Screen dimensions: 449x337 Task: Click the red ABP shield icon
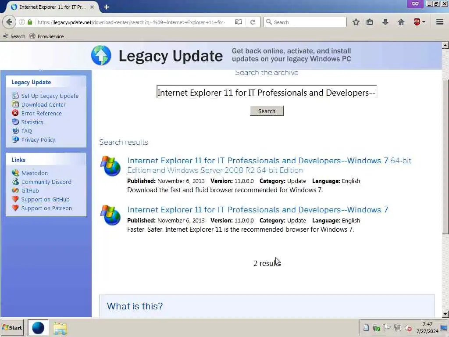click(x=417, y=22)
